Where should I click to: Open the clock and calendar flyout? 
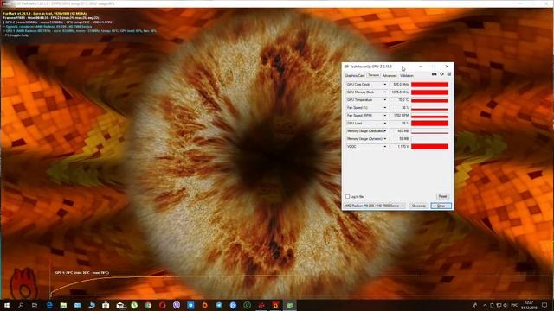tap(529, 305)
